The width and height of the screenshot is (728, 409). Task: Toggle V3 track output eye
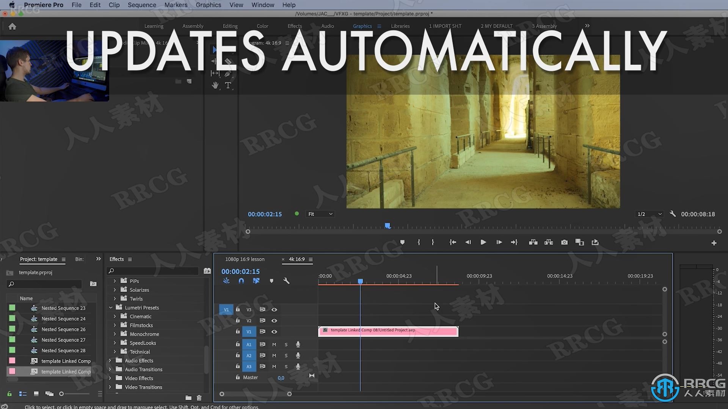274,309
